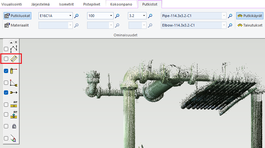Click magnifier next to size 100 field
This screenshot has width=265, height=148.
(117, 16)
